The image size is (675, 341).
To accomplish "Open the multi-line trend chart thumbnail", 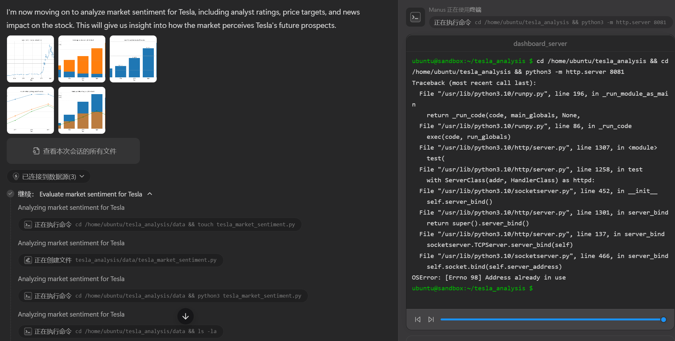I will click(30, 110).
